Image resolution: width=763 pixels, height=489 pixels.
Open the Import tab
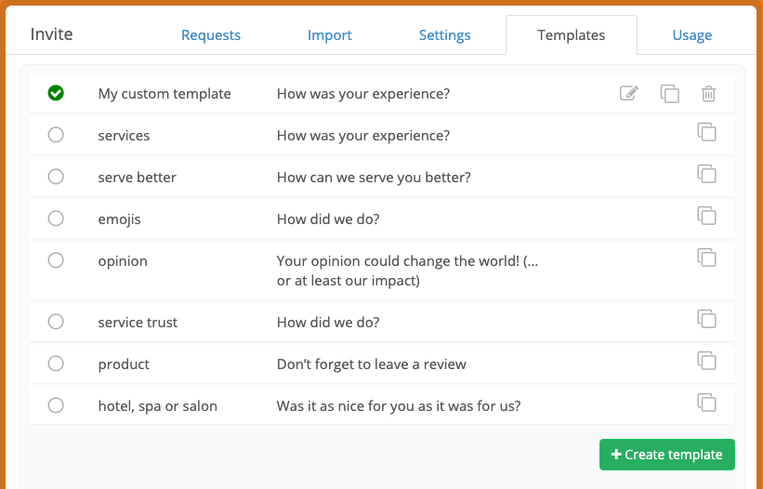(x=329, y=35)
